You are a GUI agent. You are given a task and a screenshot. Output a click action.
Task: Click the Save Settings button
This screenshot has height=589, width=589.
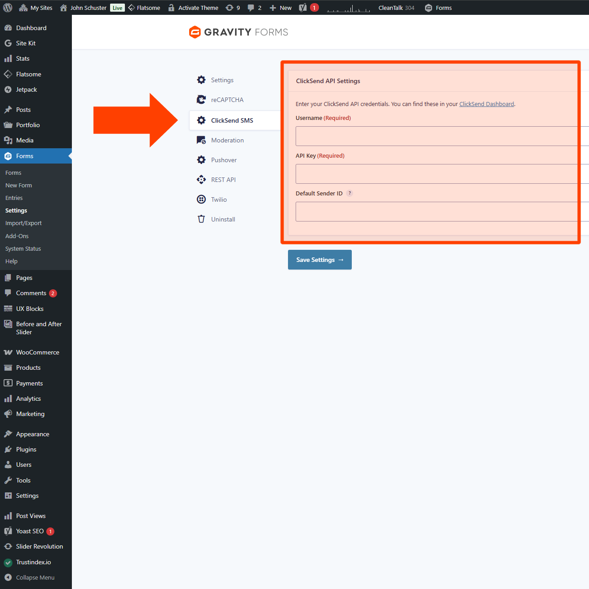click(x=319, y=260)
